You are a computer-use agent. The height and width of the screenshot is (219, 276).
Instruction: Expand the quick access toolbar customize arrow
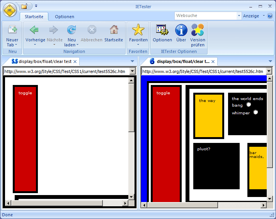36,6
